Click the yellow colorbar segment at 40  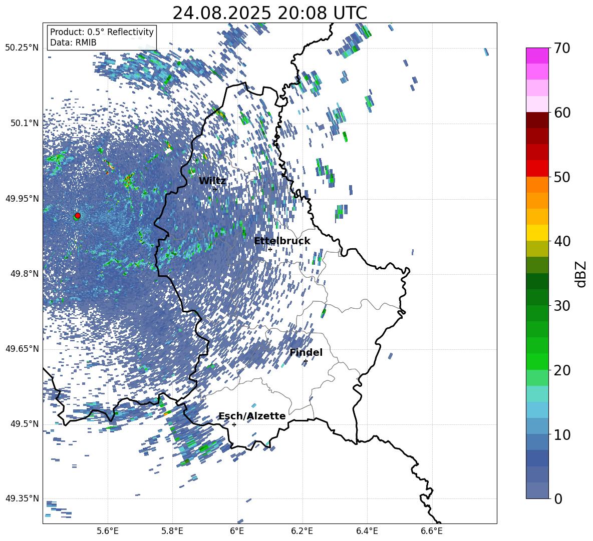[537, 233]
